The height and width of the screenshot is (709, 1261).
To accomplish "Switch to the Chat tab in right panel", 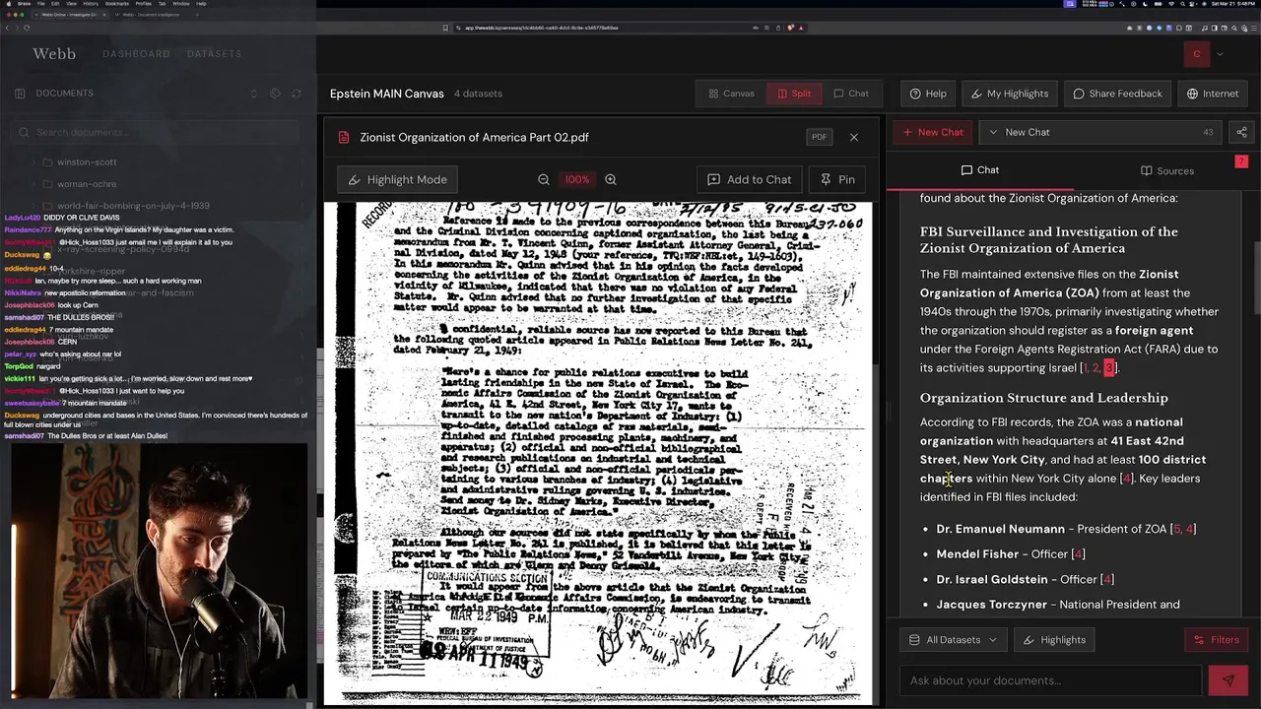I will click(x=979, y=170).
